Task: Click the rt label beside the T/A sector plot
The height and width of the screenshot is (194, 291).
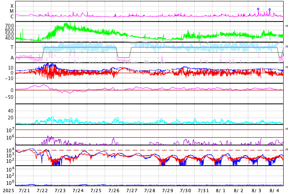Action: (287, 47)
